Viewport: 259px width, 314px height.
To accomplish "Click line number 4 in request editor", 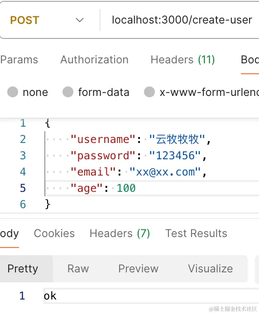I will (x=23, y=172).
